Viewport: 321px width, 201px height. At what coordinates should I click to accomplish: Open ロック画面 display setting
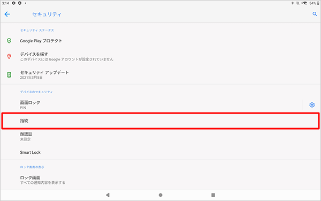coord(160,180)
